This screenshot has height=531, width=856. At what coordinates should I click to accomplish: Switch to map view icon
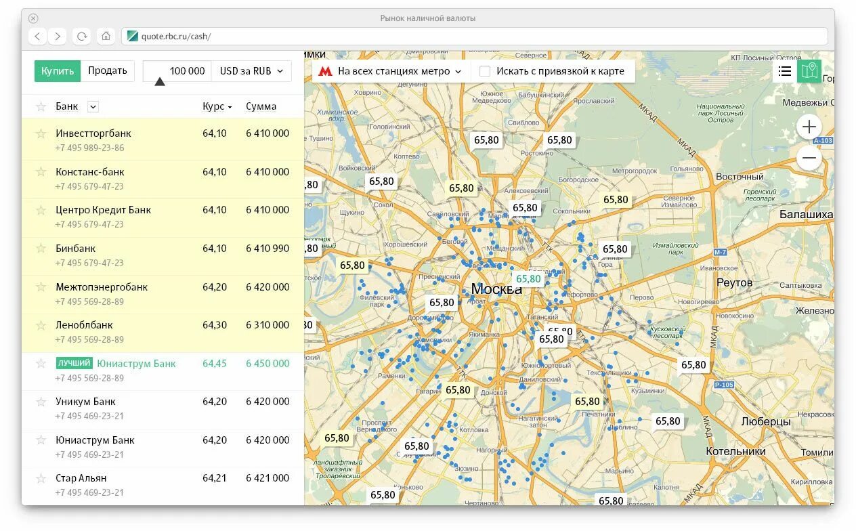809,71
